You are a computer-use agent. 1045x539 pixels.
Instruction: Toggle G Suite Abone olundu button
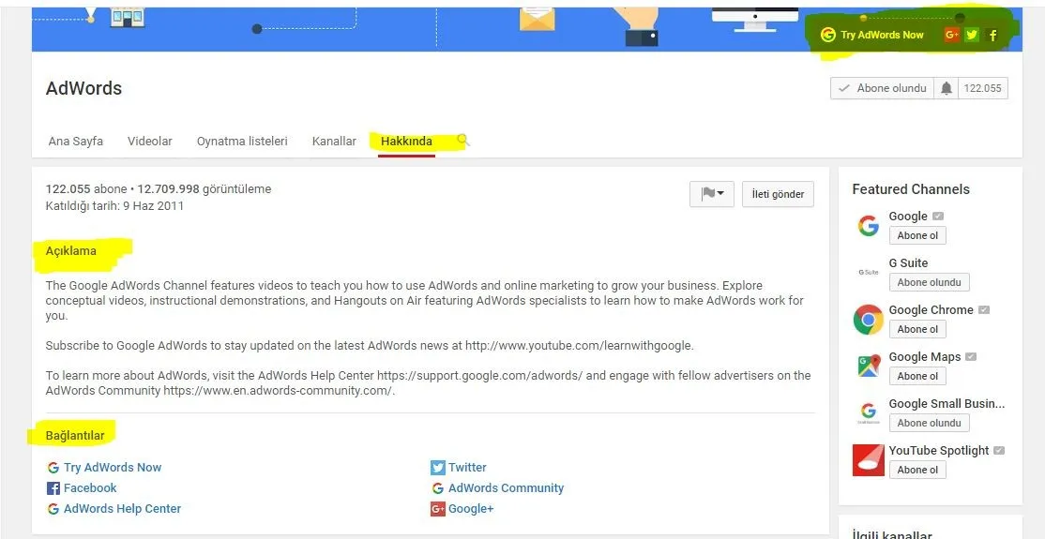(x=929, y=282)
